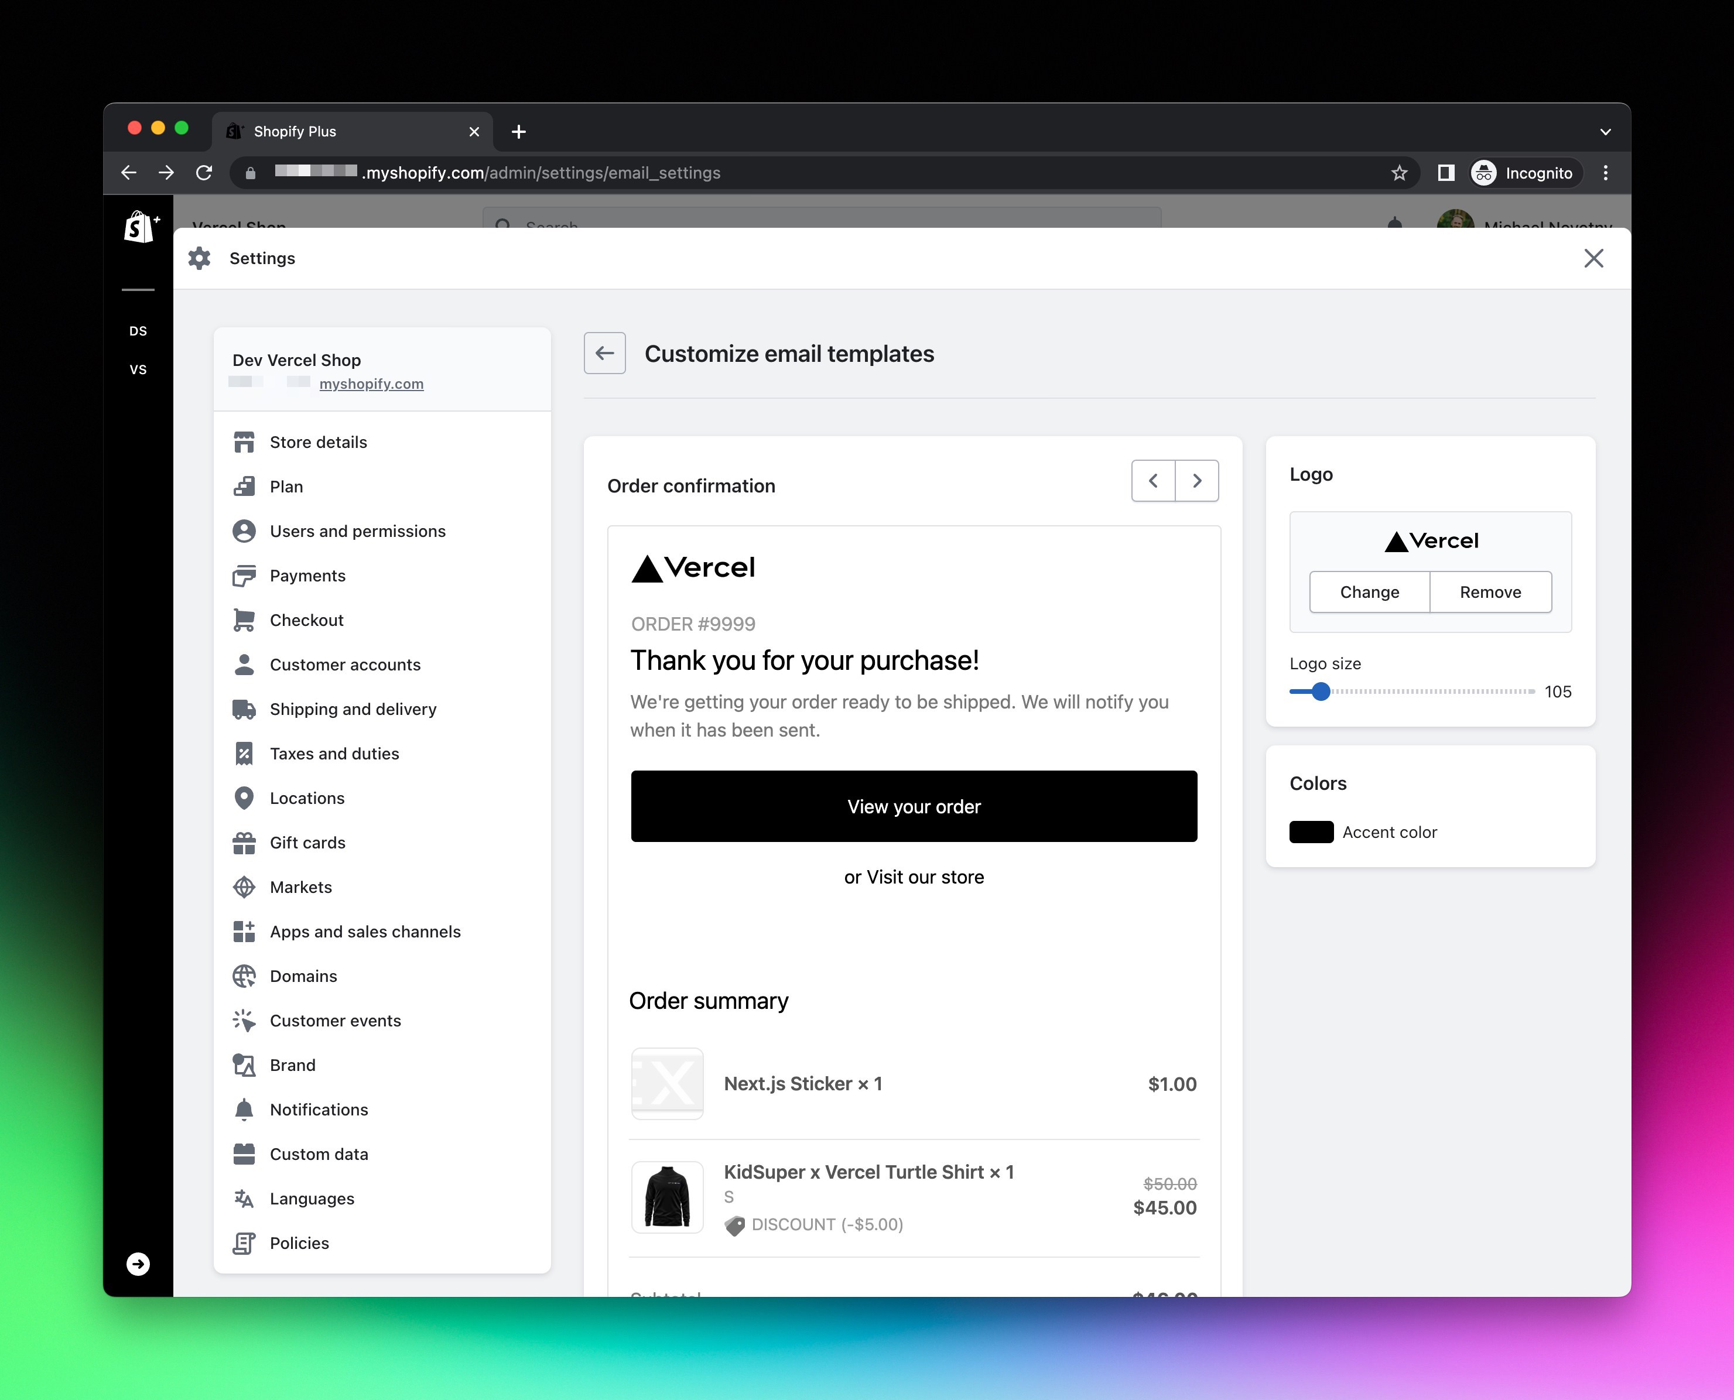Go to Notifications settings label

(x=319, y=1109)
